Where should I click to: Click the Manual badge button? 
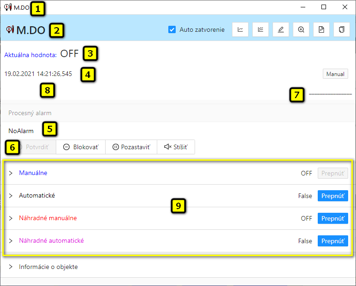pos(335,74)
